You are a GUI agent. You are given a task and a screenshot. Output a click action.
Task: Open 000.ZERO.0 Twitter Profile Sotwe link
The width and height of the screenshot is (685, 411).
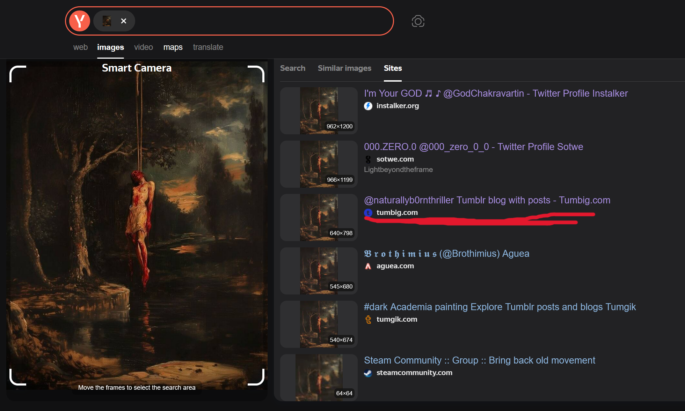pos(473,147)
